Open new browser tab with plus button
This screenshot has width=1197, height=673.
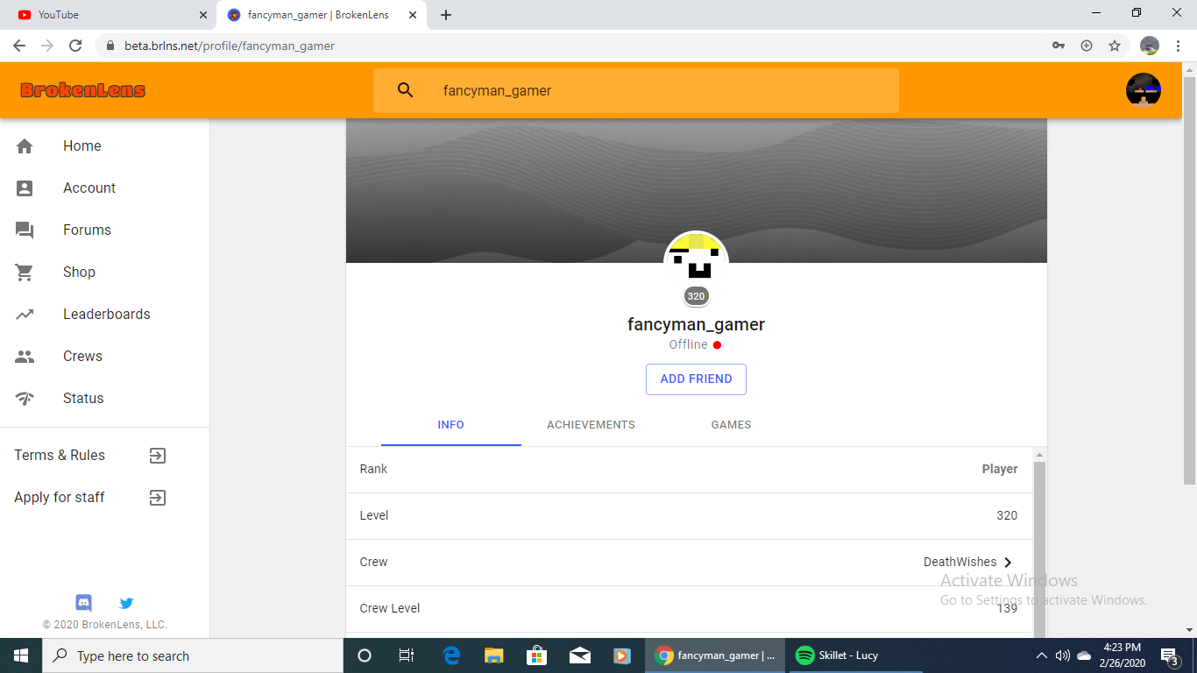(446, 15)
